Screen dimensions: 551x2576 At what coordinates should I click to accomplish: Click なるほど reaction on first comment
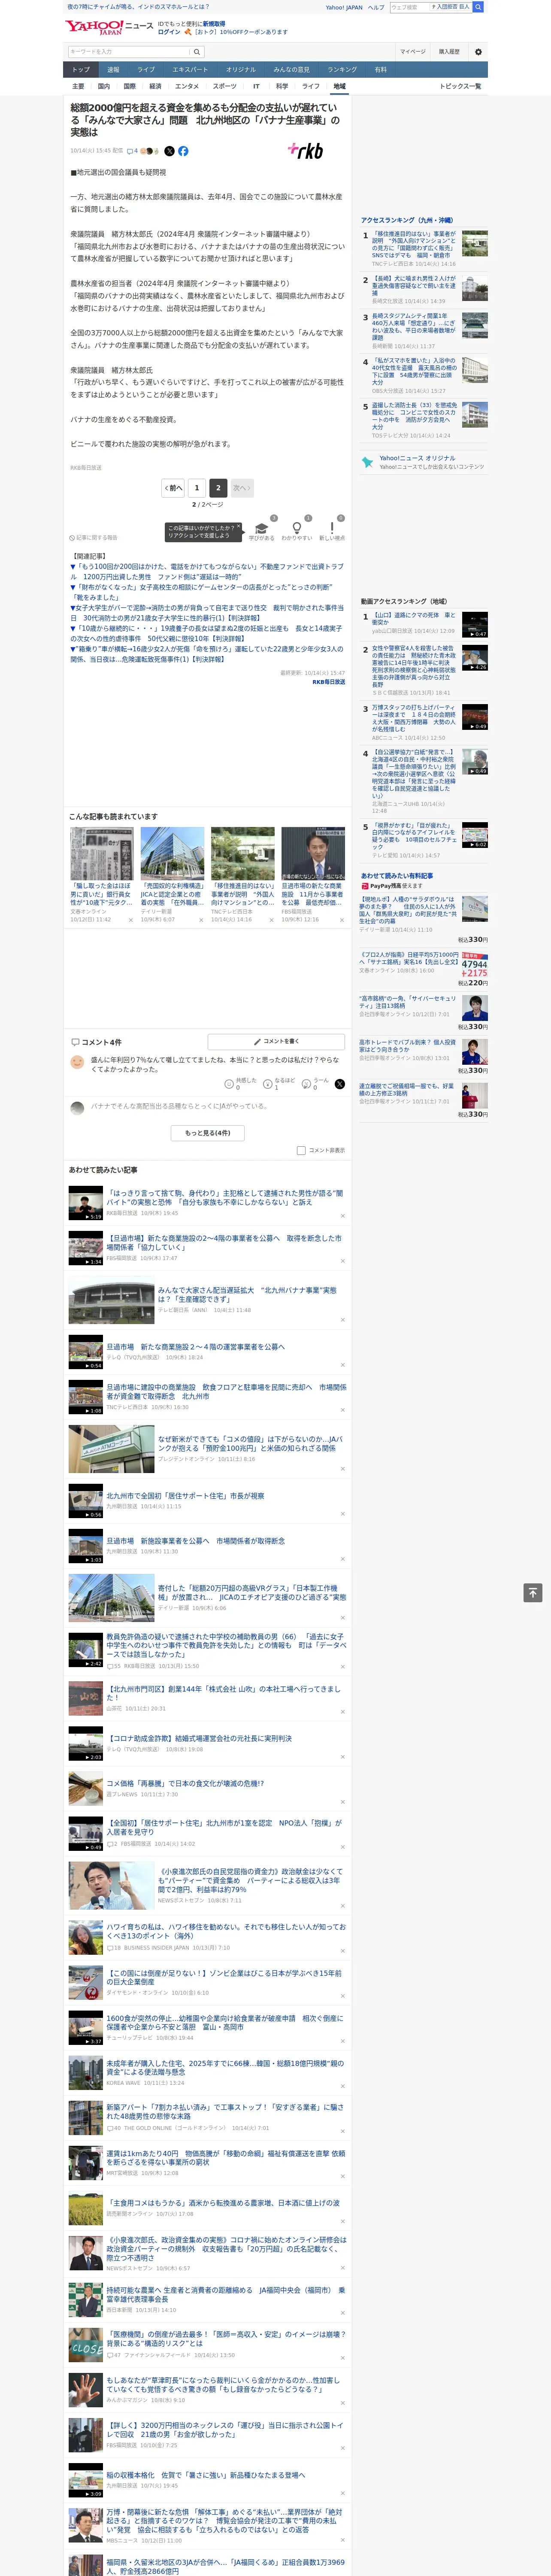[279, 1083]
